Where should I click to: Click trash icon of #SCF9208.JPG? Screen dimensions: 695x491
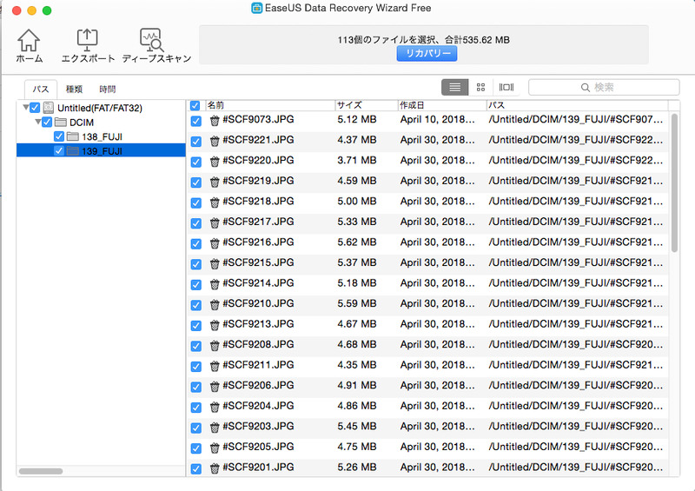(215, 346)
